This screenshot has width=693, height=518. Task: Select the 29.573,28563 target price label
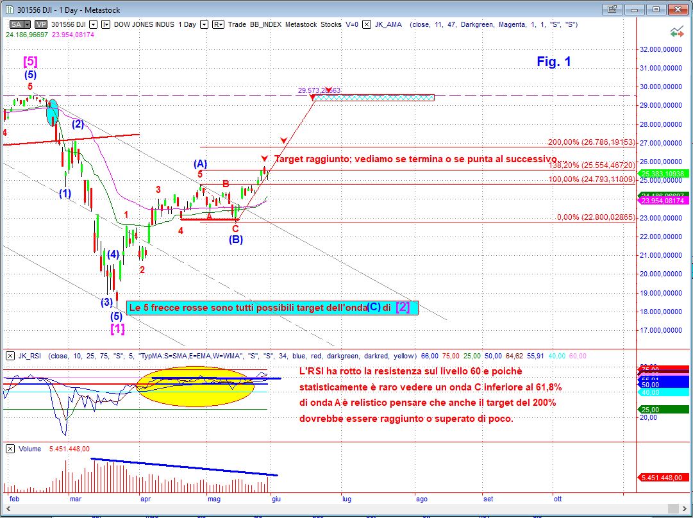click(319, 90)
